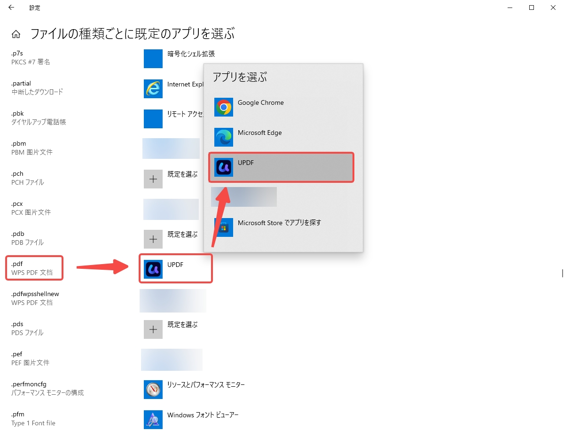Image resolution: width=564 pixels, height=438 pixels.
Task: Click the Microsoft Store icon in the popup
Action: pos(224,227)
